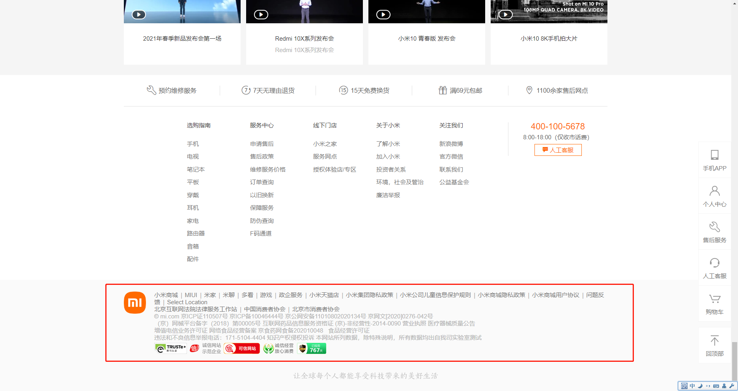Open the 投资者关系 link

390,170
